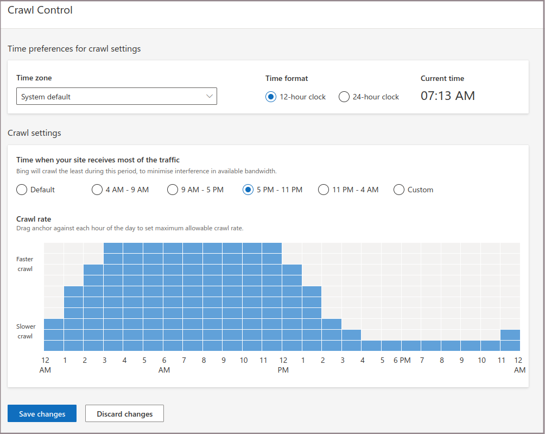
Task: Click the crawl bar for the 11 PM hour
Action: (x=510, y=340)
